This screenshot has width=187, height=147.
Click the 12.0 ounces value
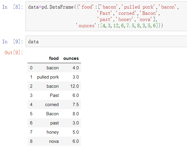click(74, 86)
